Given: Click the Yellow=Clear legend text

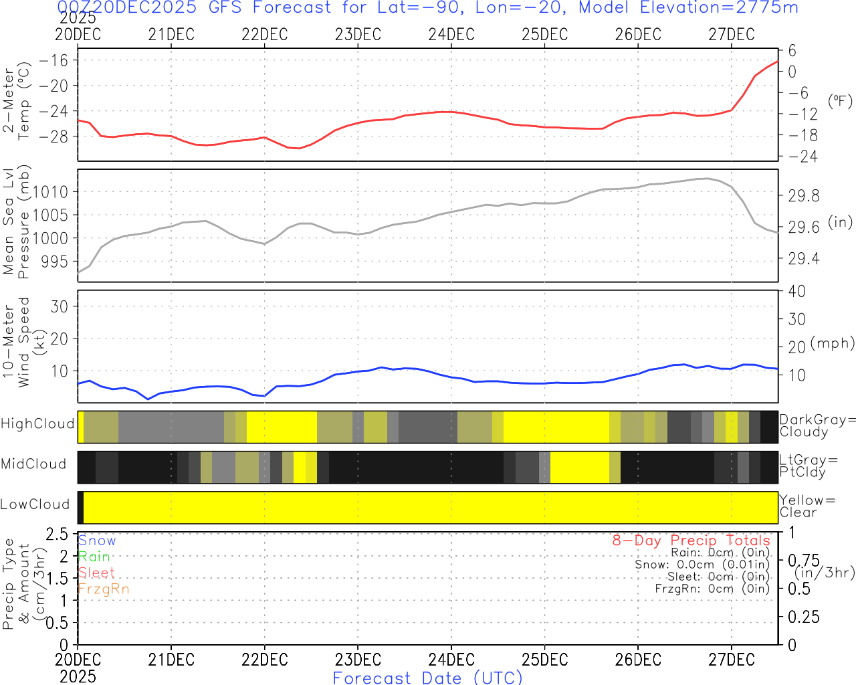Looking at the screenshot, I should 807,506.
